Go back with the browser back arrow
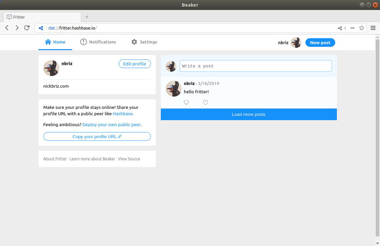380x246 pixels. 7,28
